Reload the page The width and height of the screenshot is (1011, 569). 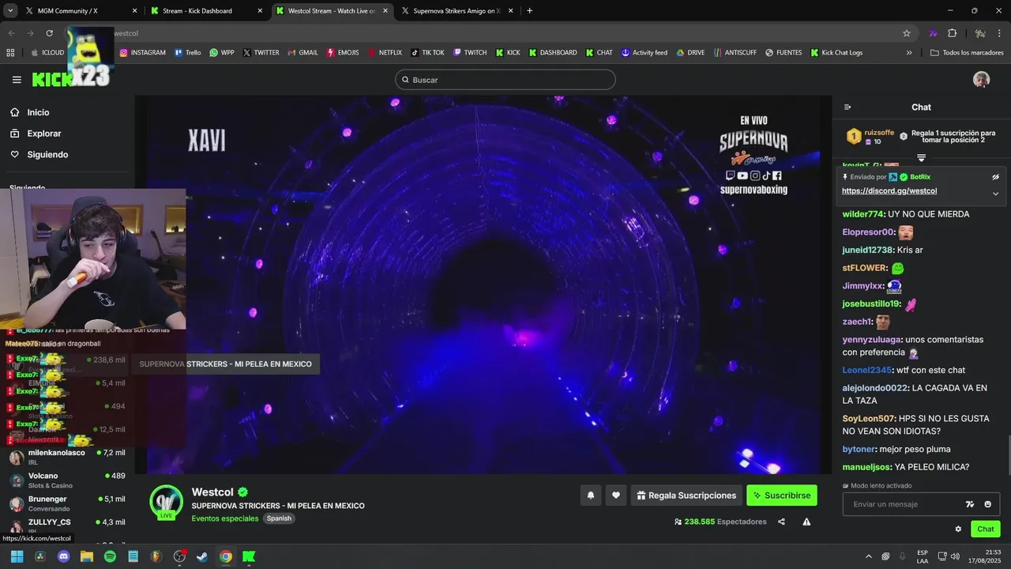[x=49, y=33]
